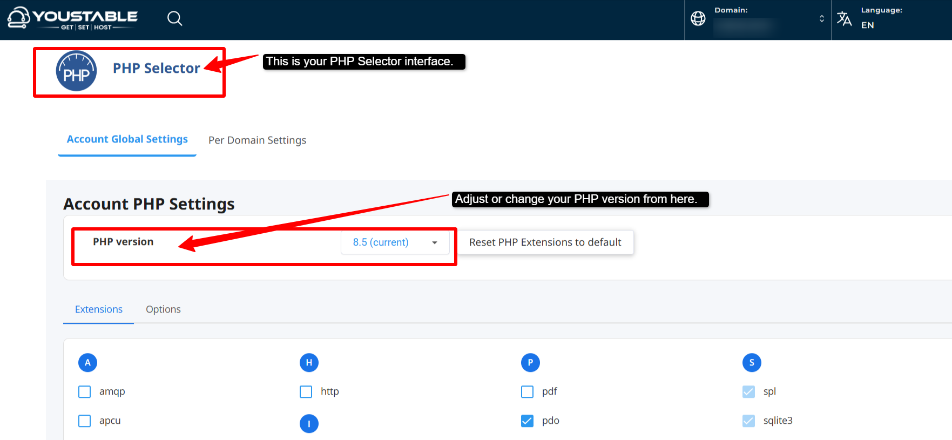Screen dimensions: 952x440
Task: Enable the amqp extension checkbox
Action: click(x=85, y=391)
